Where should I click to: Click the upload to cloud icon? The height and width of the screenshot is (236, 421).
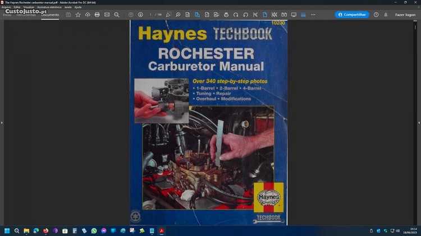[88, 15]
